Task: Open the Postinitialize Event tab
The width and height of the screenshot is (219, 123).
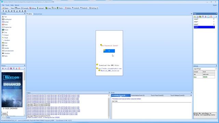Action: (138, 95)
